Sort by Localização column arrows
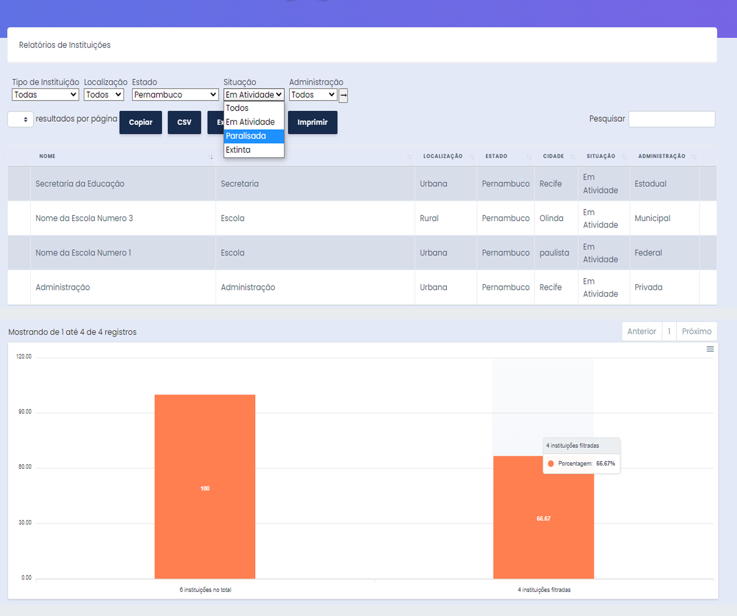This screenshot has height=616, width=737. point(471,156)
